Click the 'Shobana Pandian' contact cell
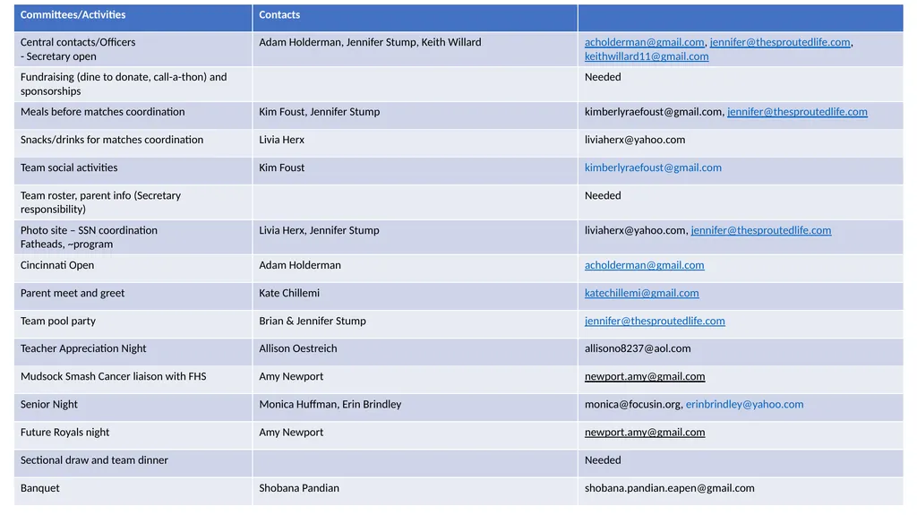The width and height of the screenshot is (917, 515). [x=416, y=492]
